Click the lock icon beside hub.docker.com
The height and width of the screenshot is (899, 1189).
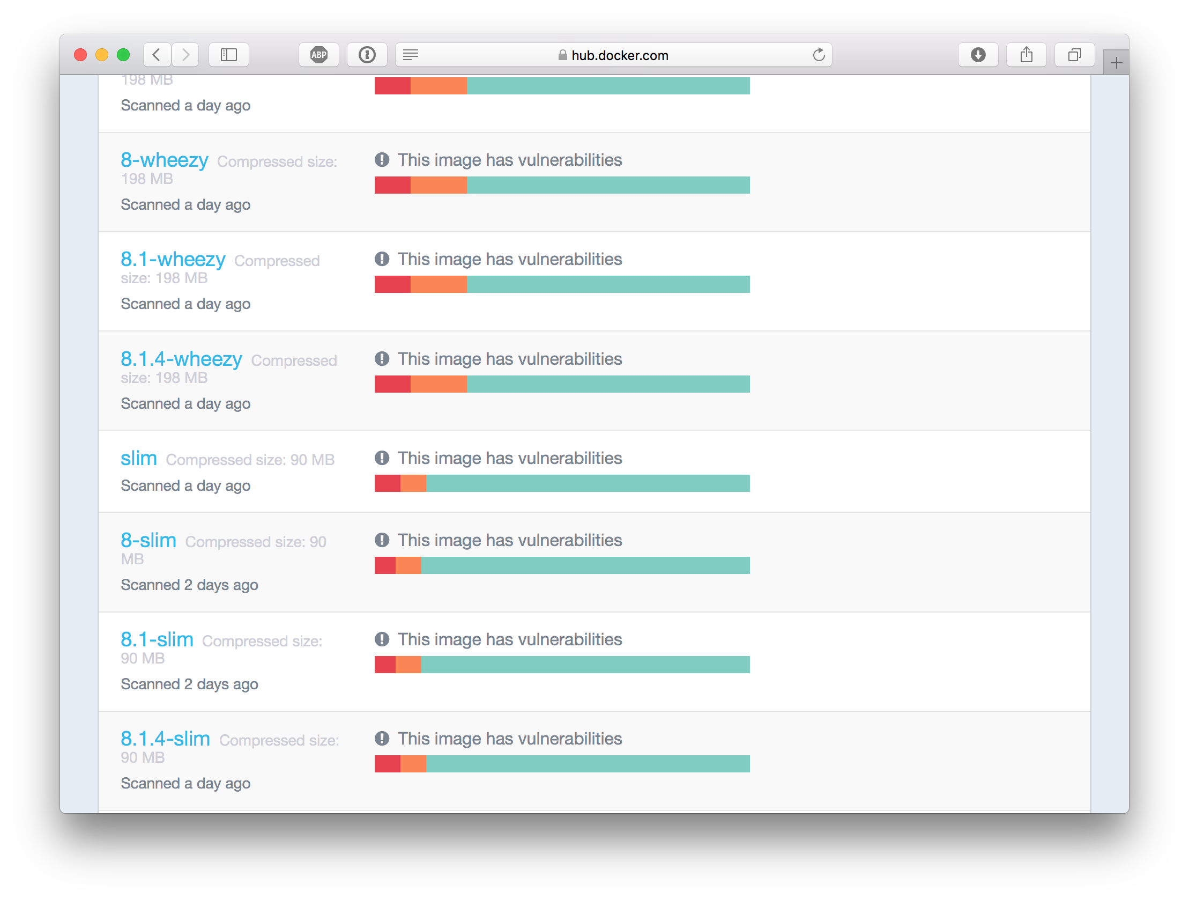[x=562, y=55]
